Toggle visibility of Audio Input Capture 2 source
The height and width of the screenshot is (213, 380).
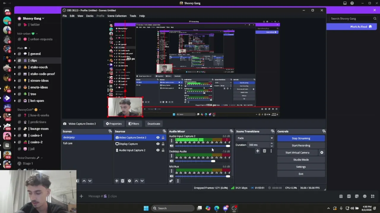pos(158,150)
